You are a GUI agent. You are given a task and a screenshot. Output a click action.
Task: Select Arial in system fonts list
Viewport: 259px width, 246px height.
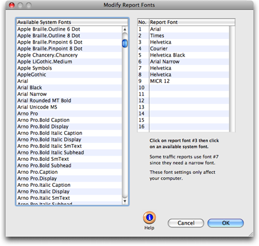pos(69,81)
